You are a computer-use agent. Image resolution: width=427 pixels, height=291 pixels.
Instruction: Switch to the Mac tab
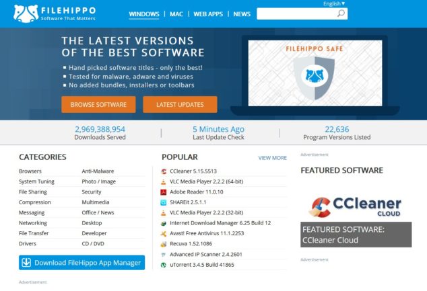176,14
